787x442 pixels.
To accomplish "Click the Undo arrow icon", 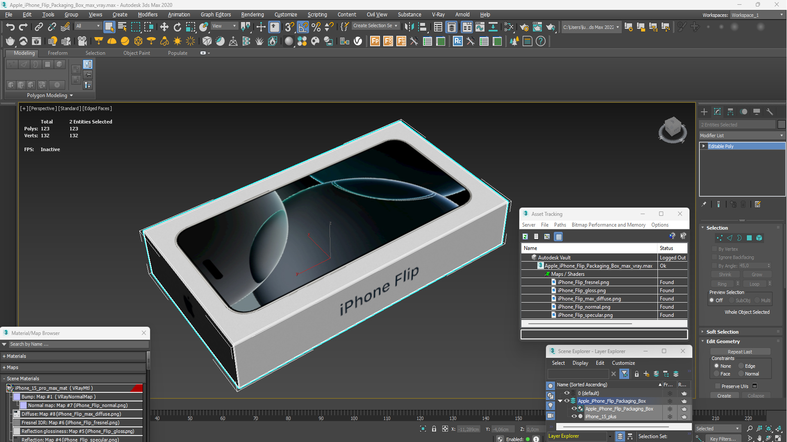I will 10,27.
